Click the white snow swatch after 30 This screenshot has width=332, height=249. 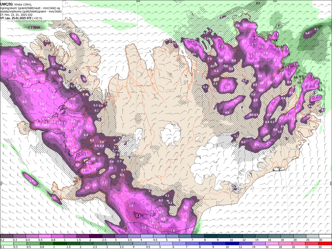pyautogui.click(x=325, y=236)
